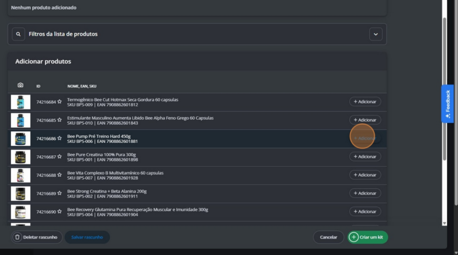Add Bee Strong Creatina + Beta Alanina
The height and width of the screenshot is (255, 458).
tap(365, 193)
